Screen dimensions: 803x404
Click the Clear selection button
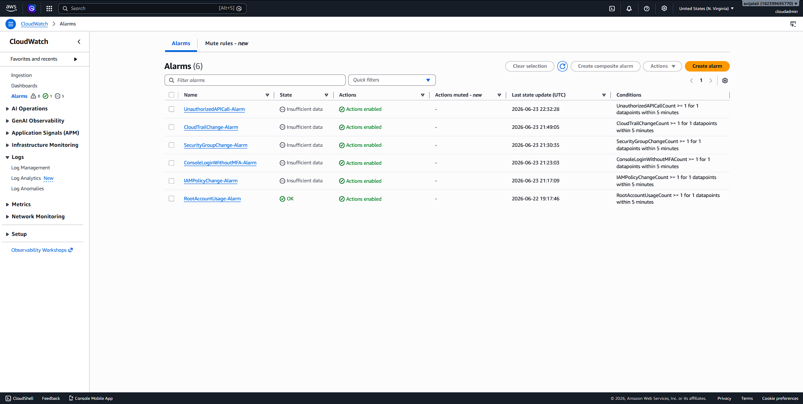point(530,66)
